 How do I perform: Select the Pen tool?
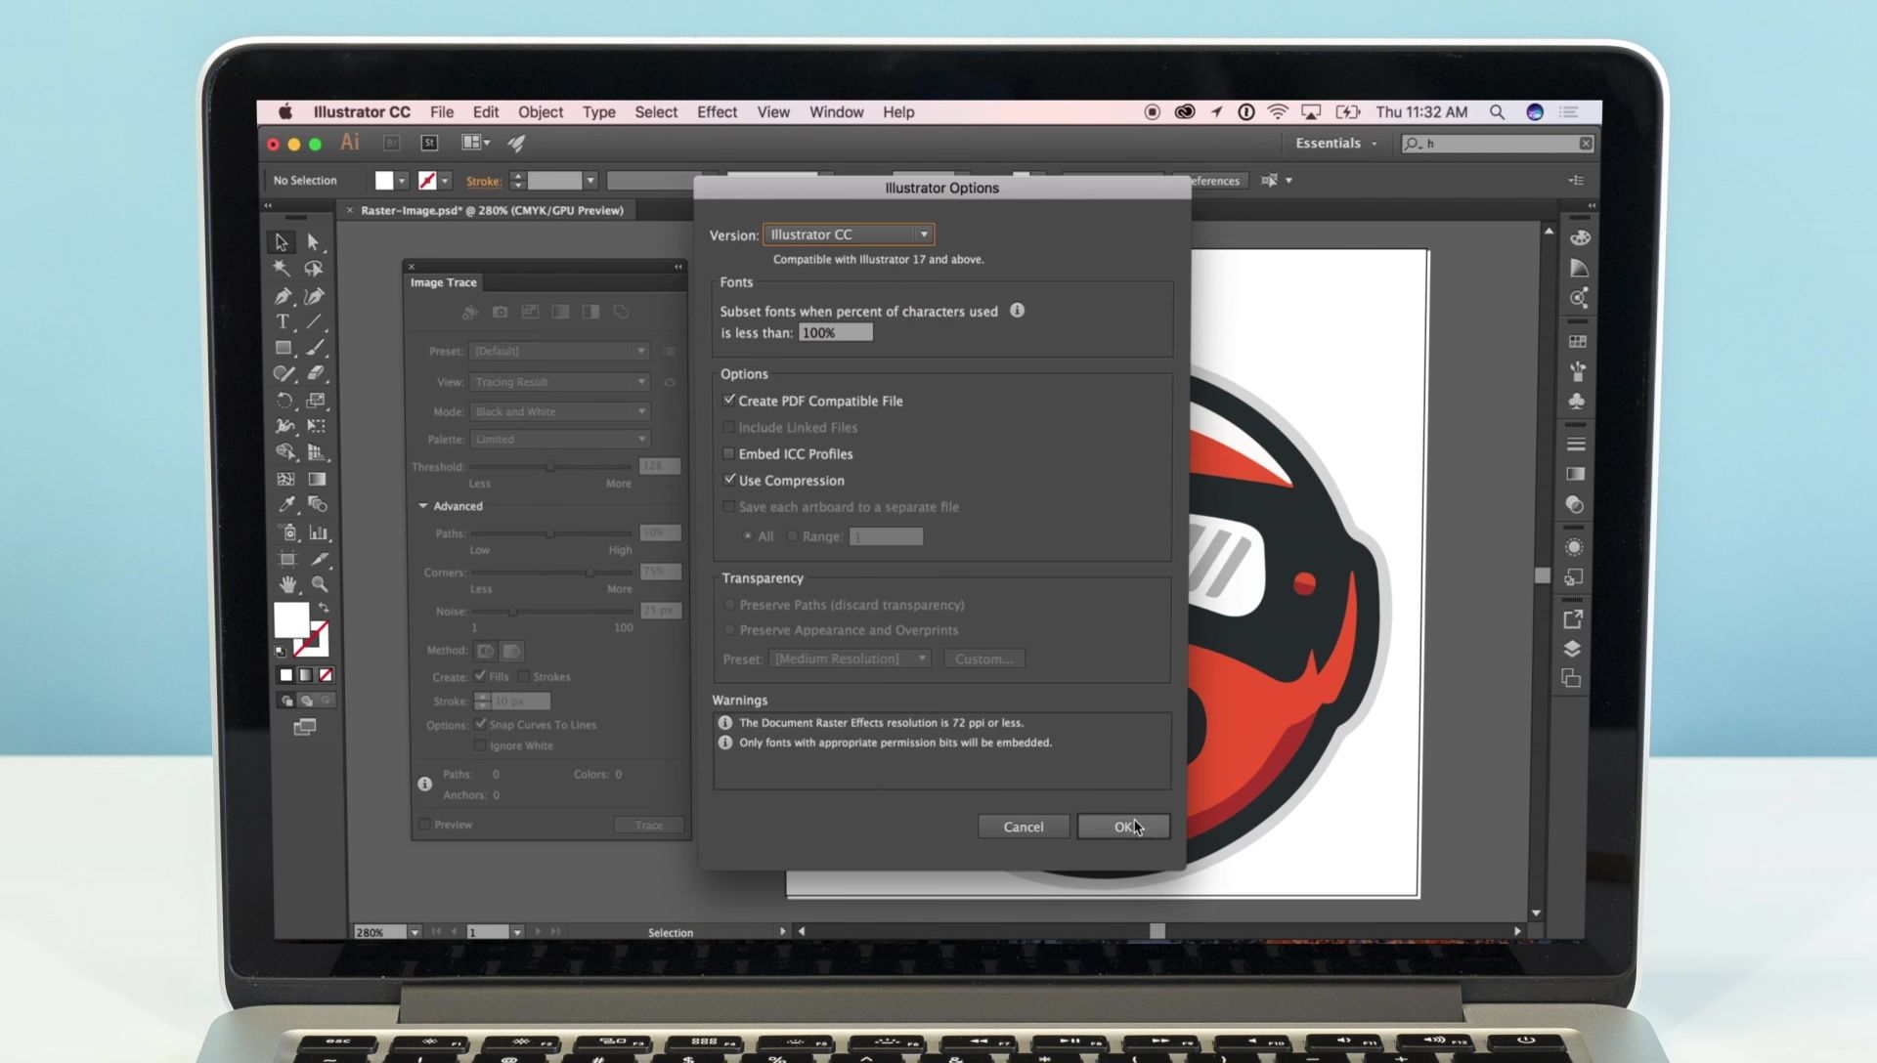tap(283, 295)
